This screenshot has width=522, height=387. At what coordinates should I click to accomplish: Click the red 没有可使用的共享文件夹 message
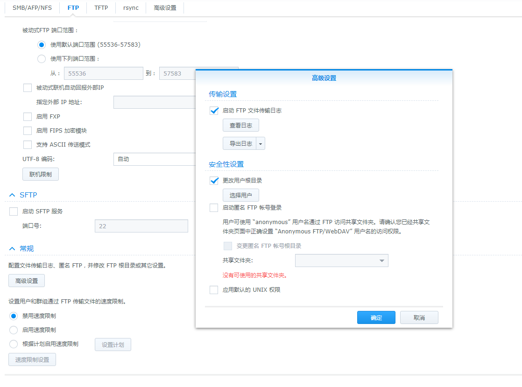tap(254, 275)
